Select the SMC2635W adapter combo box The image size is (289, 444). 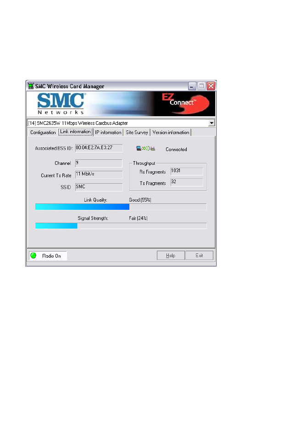pyautogui.click(x=121, y=123)
